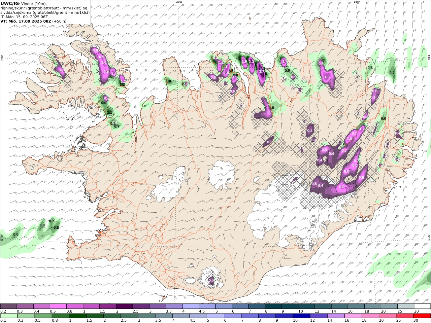
Task: Click the 3.7 precipitation value on north coast
Action: pos(262,71)
